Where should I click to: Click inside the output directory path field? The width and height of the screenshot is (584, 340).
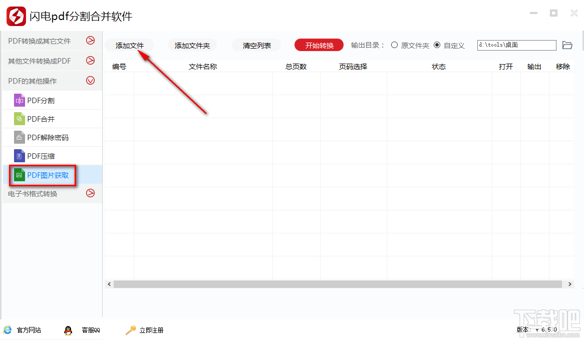click(x=516, y=45)
